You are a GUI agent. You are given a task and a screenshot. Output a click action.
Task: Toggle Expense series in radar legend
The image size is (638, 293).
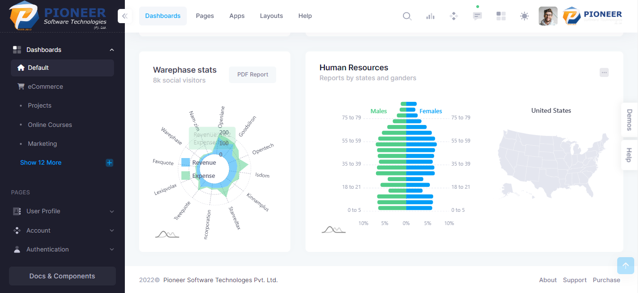click(x=198, y=176)
